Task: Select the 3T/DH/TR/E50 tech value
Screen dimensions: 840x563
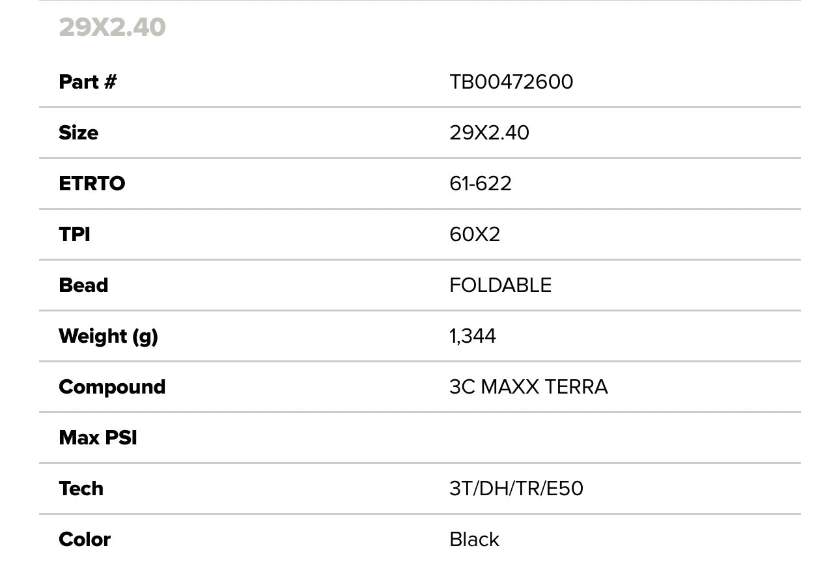Action: (516, 489)
